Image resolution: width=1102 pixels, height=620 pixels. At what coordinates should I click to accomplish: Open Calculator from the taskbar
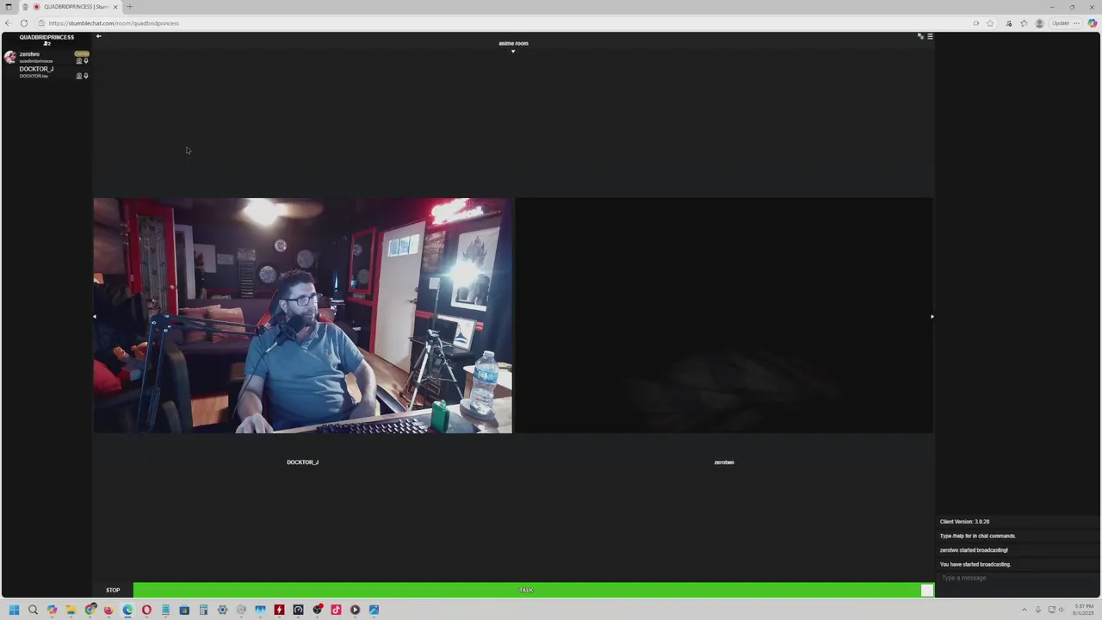(203, 610)
